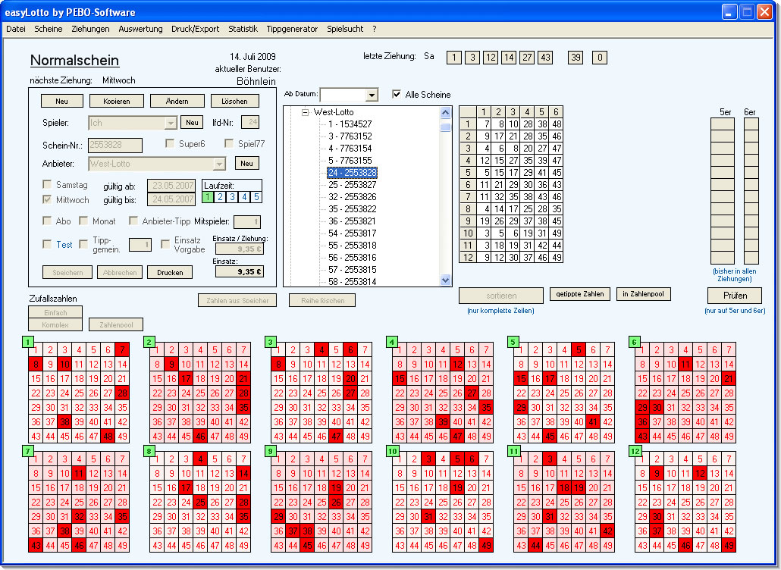781x570 pixels.
Task: Toggle the Alle Scheine checkbox
Action: tap(397, 94)
